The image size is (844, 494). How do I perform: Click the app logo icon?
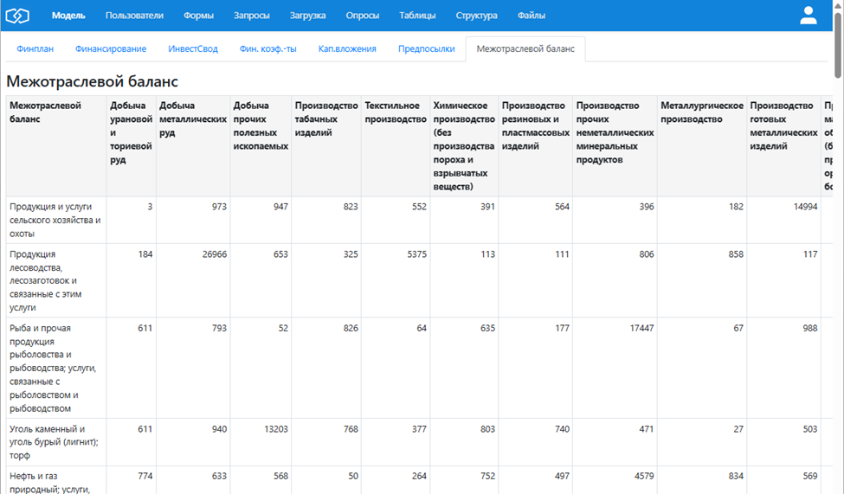(x=18, y=16)
